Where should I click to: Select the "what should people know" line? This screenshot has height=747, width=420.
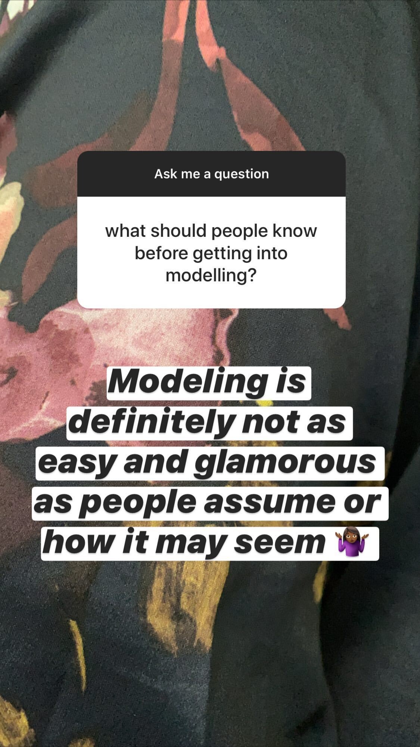click(x=211, y=231)
